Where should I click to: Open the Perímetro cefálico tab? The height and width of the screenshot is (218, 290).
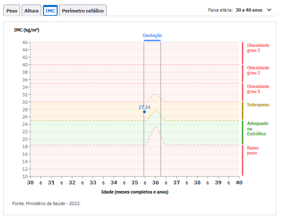coord(83,11)
